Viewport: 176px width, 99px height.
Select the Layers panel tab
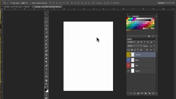(129, 39)
